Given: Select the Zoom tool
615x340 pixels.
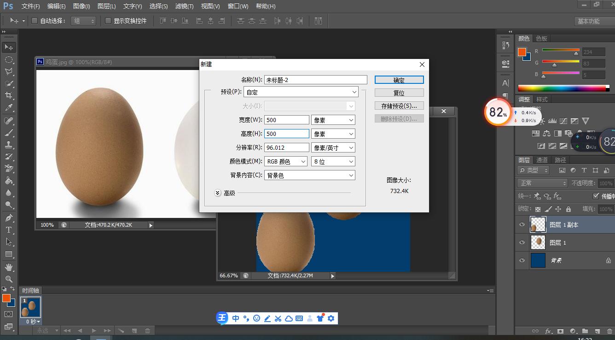Looking at the screenshot, I should (x=9, y=279).
